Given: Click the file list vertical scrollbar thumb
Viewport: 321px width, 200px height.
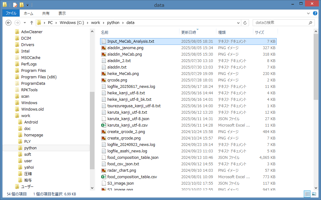Looking at the screenshot, I should coord(316,69).
